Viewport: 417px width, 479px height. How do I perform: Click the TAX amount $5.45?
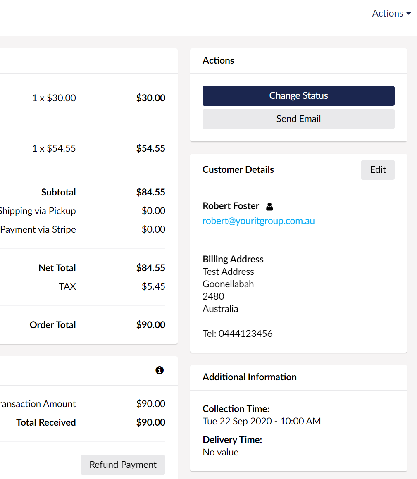point(153,286)
